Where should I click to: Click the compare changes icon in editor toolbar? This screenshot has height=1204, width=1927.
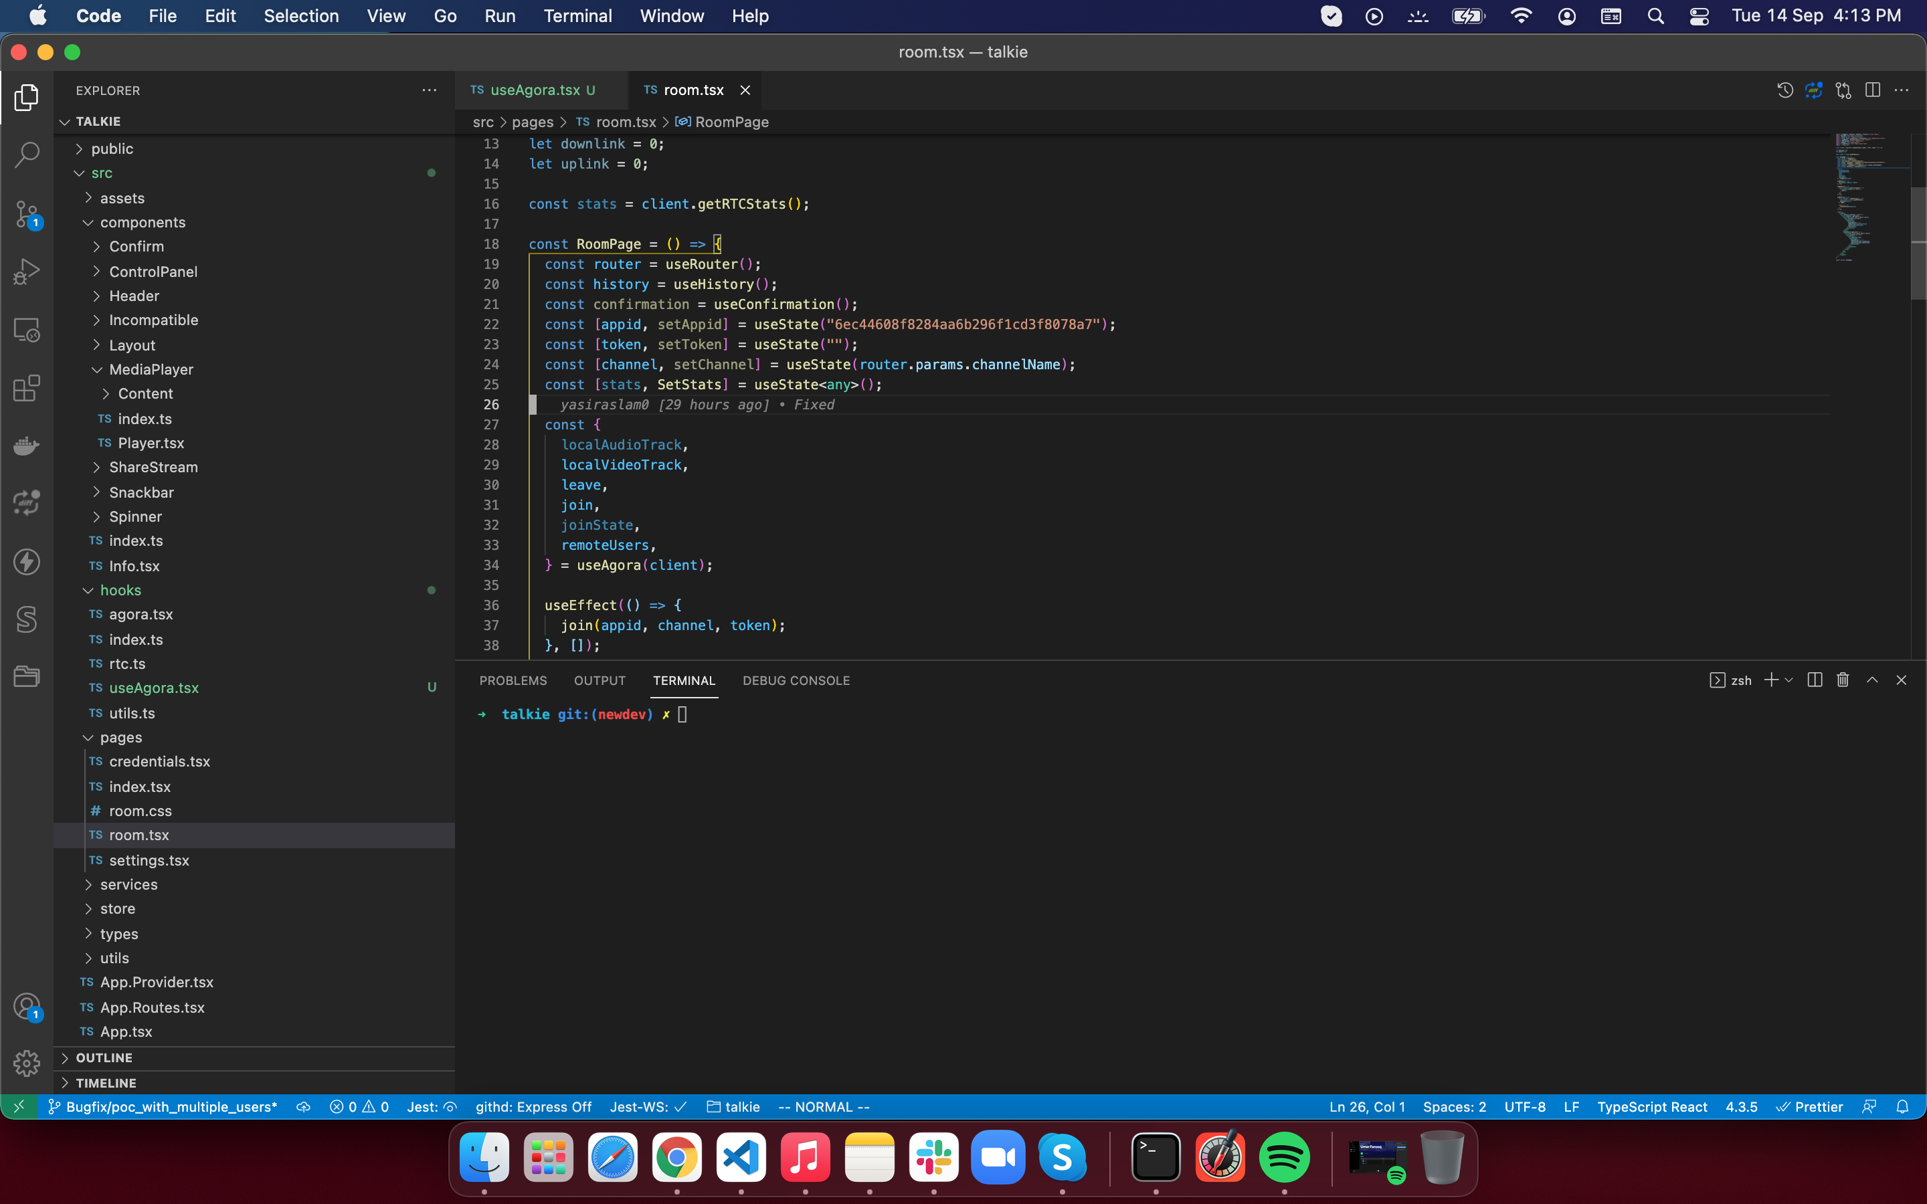pos(1843,90)
